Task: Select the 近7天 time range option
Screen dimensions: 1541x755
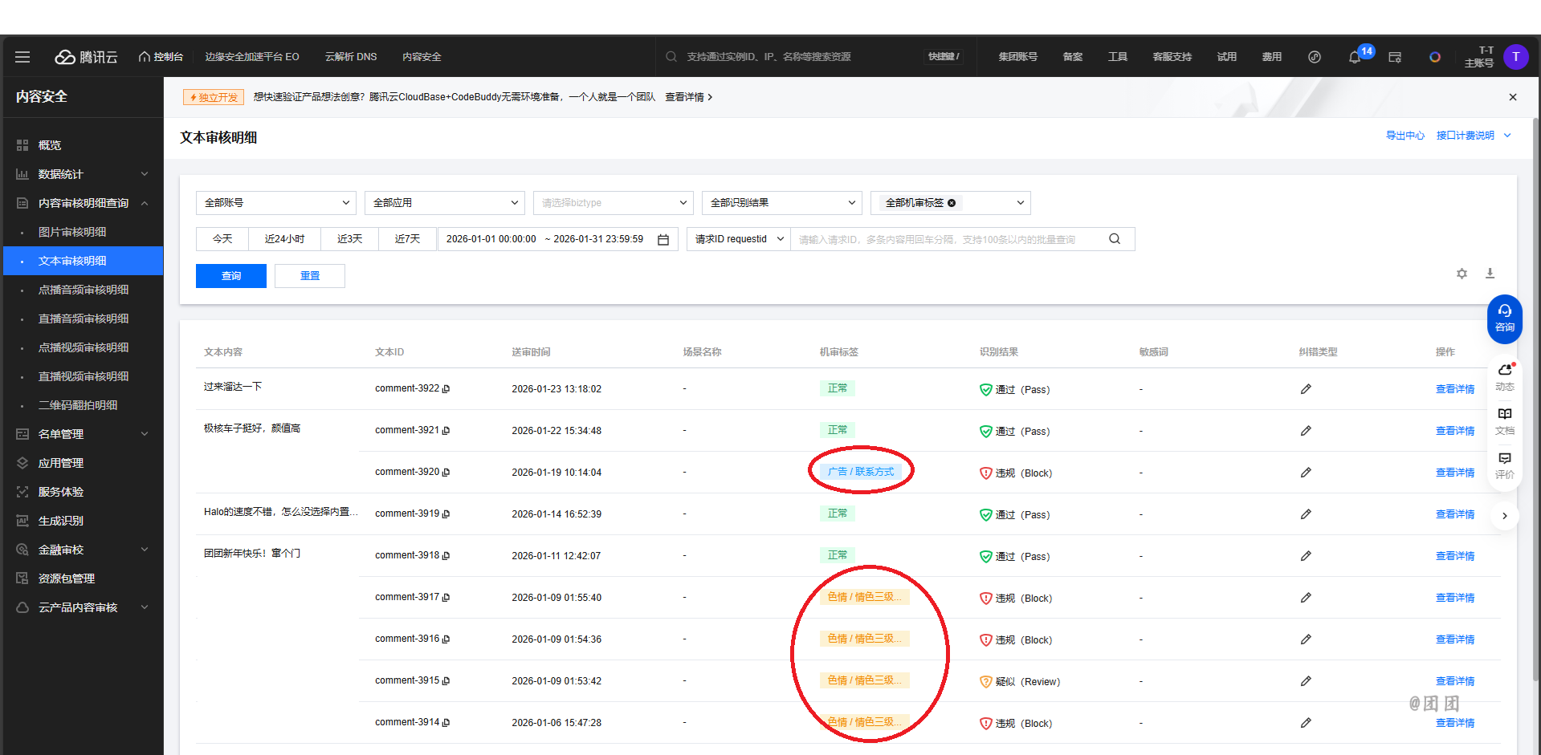Action: pyautogui.click(x=407, y=239)
